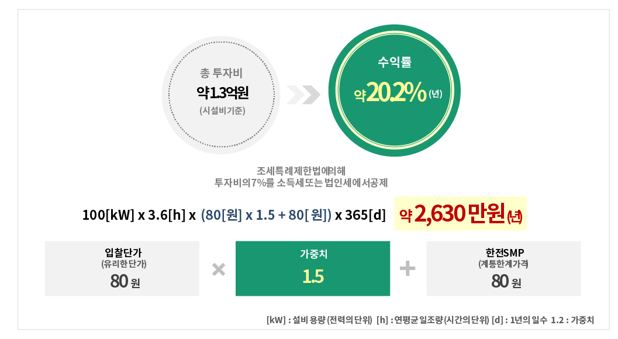Select the green 수익률 약20.2% circle
This screenshot has height=339, width=618.
pos(394,91)
